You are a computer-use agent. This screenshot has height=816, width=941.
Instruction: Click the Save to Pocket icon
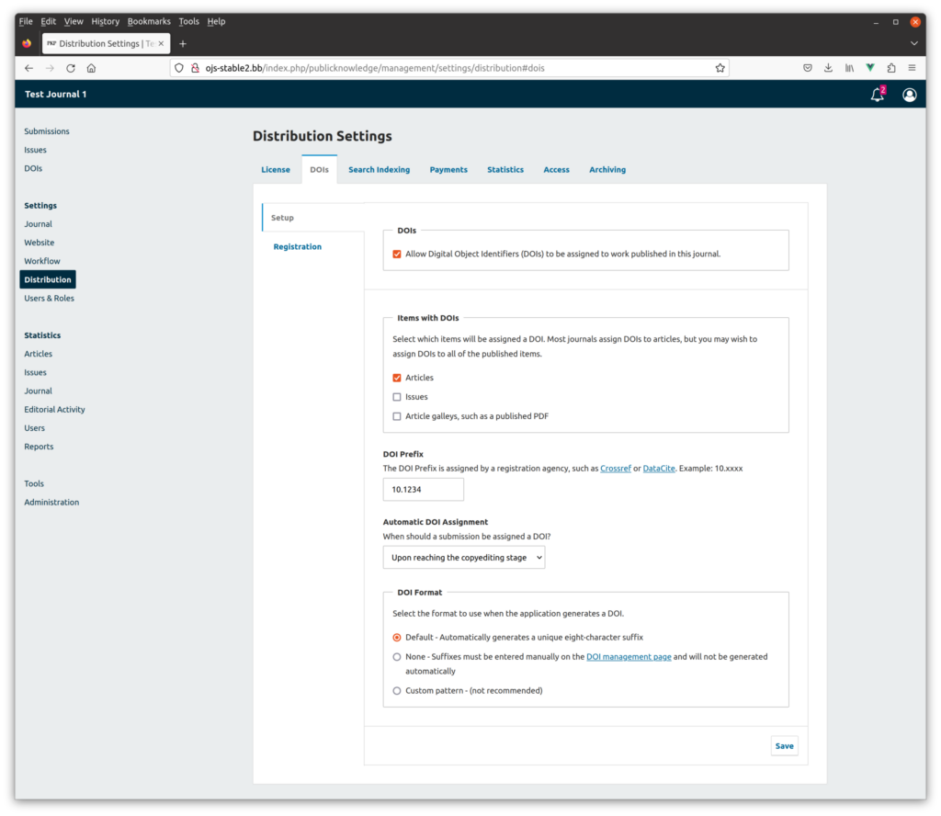[807, 68]
